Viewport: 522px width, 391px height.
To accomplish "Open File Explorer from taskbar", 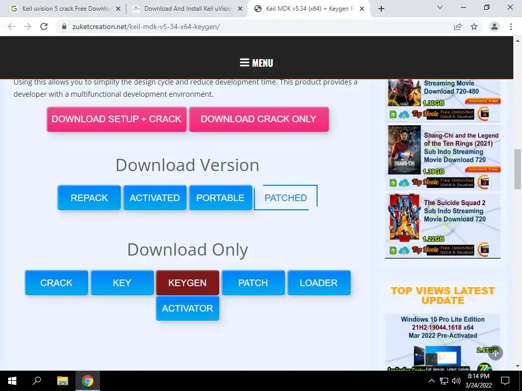I will click(x=62, y=381).
